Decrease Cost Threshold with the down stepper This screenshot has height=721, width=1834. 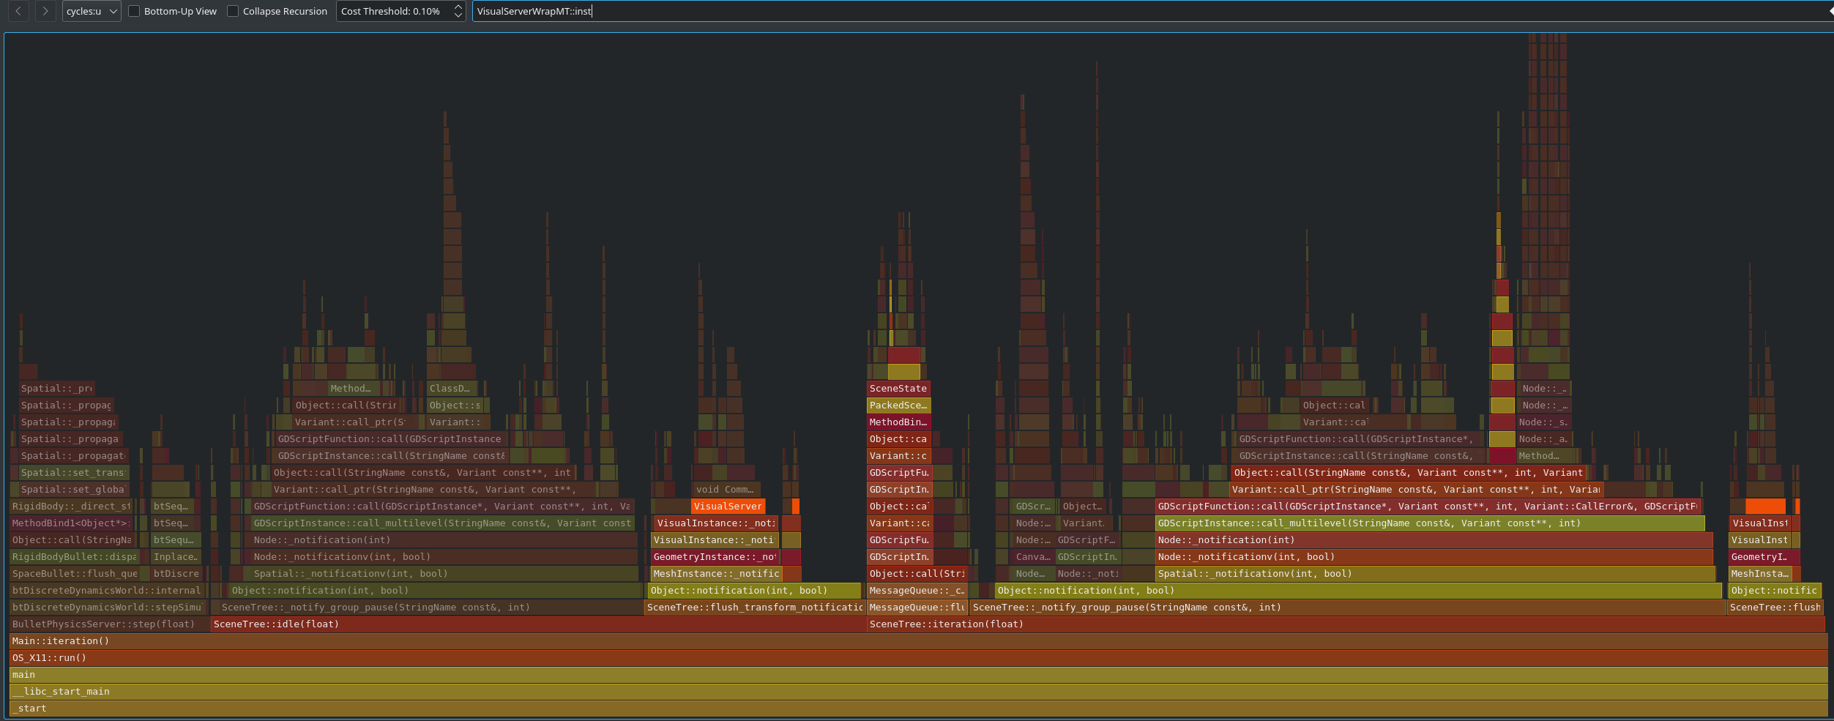[x=458, y=15]
